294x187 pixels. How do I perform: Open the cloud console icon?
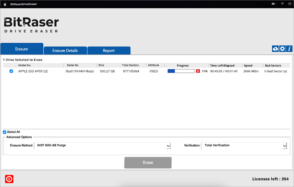pyautogui.click(x=275, y=49)
